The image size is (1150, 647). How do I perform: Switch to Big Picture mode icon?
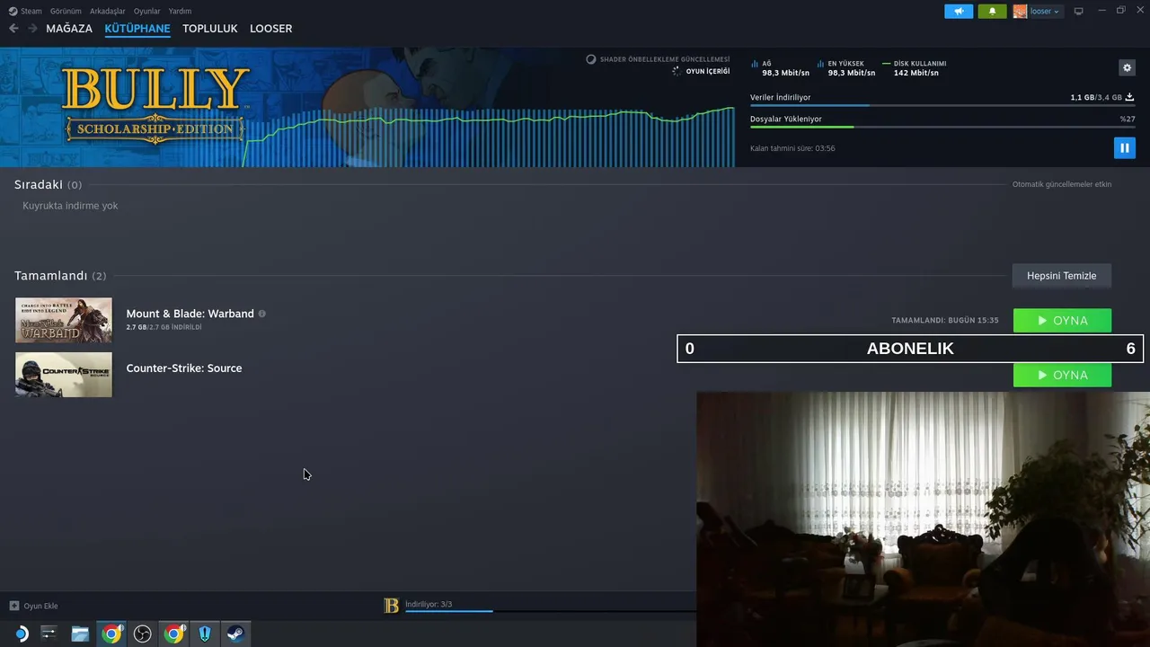(1078, 12)
